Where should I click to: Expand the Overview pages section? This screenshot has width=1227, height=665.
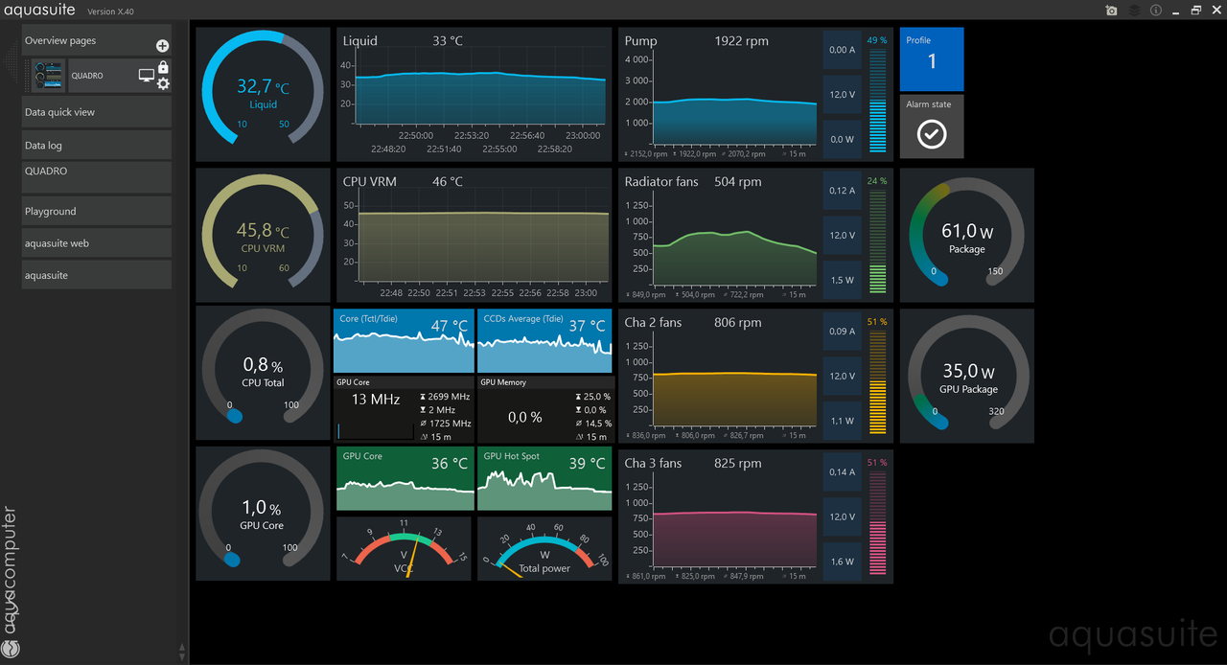click(x=96, y=41)
